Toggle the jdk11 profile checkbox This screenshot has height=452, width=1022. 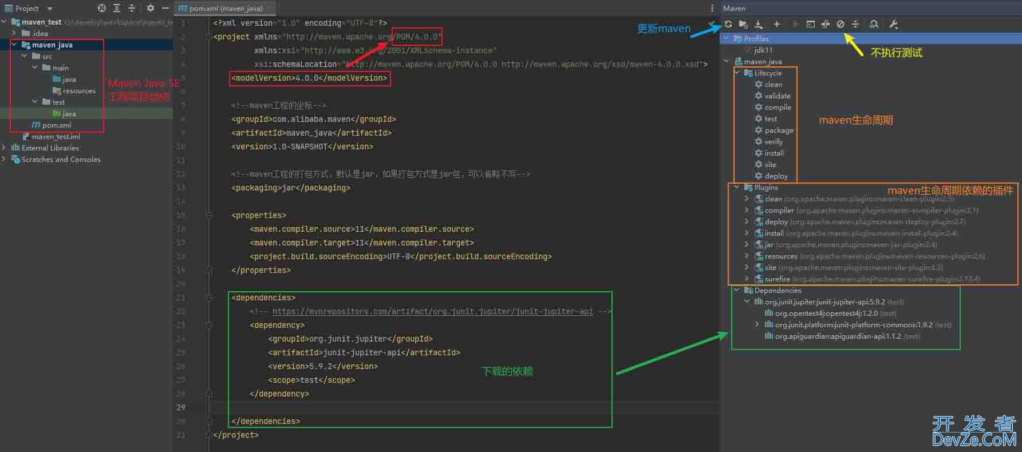748,50
